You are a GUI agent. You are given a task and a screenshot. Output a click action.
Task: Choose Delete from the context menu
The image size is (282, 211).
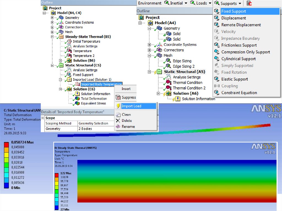coord(127,120)
